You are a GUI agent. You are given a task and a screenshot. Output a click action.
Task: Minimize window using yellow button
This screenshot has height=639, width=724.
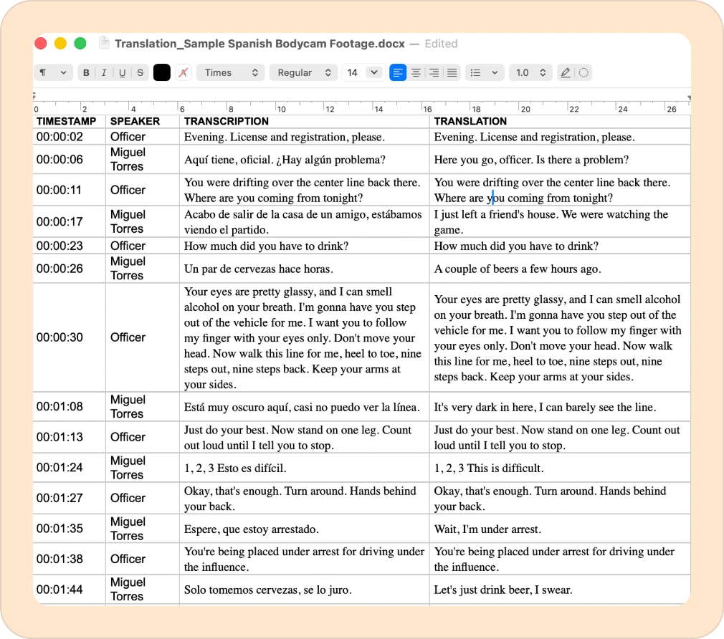[x=60, y=44]
